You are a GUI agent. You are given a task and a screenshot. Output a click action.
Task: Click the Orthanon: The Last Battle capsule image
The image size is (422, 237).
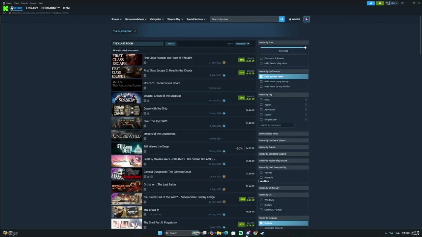127,186
